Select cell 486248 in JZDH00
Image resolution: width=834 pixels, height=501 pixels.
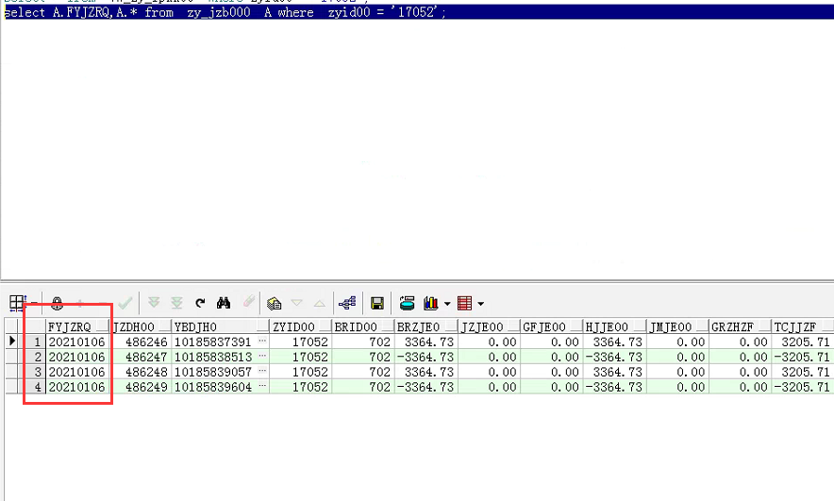[x=141, y=371]
